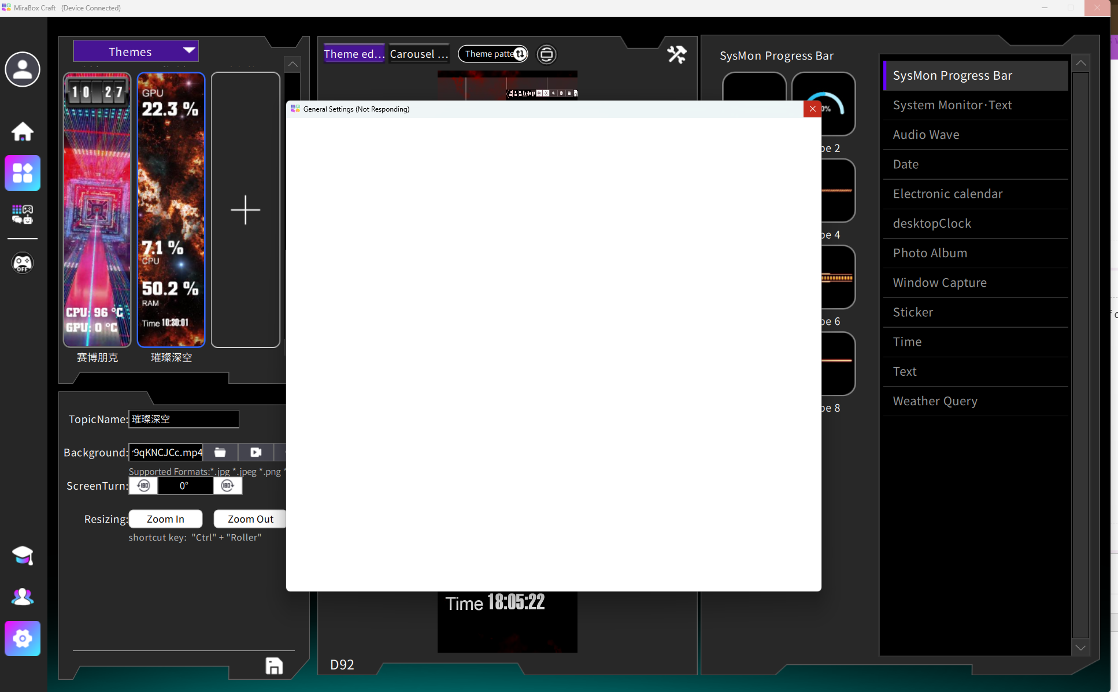Click the Zoom In button

165,519
